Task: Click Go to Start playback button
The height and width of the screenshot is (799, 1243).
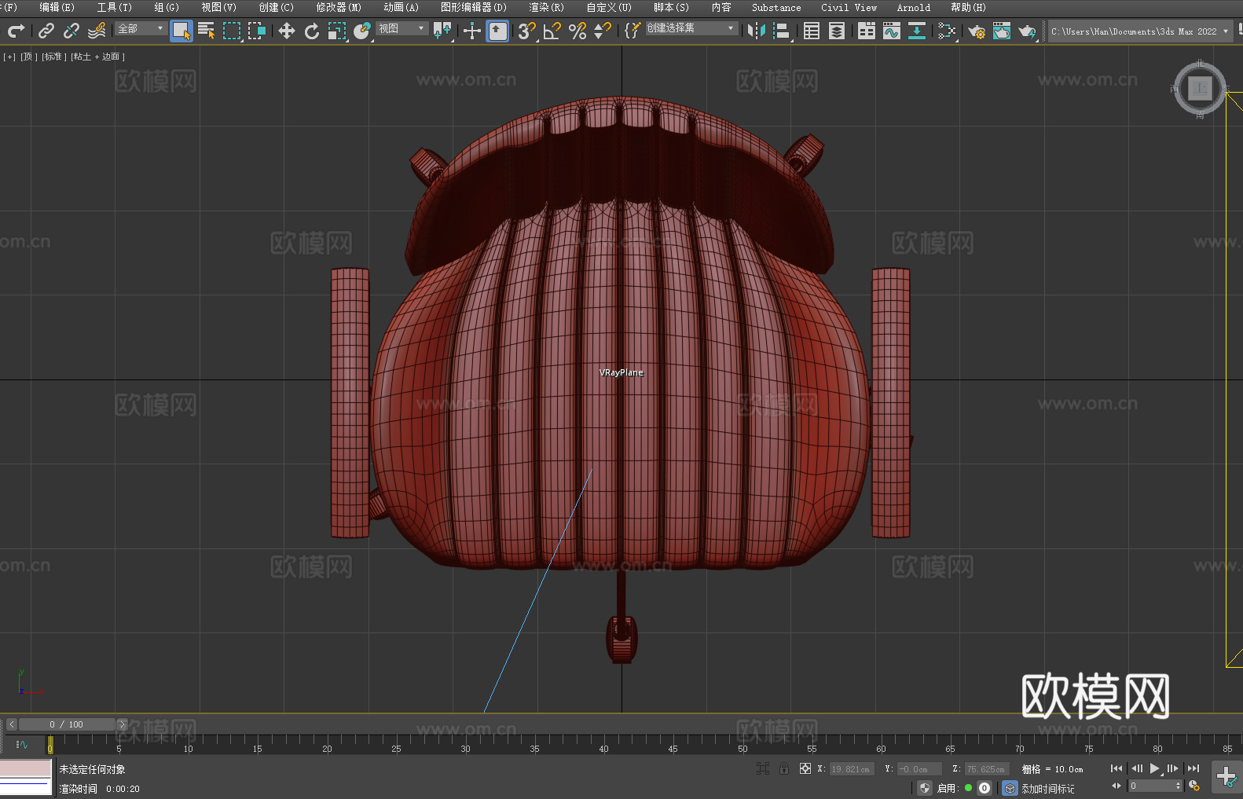Action: point(1116,768)
